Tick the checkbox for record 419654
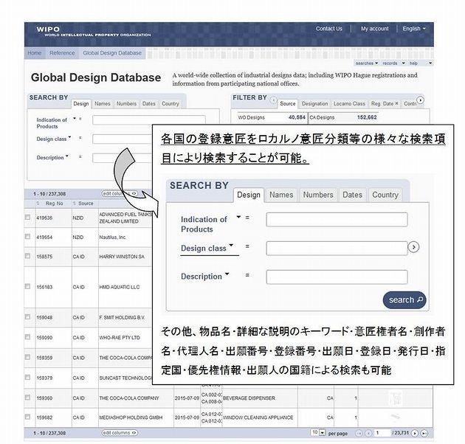The height and width of the screenshot is (444, 465). 27,237
